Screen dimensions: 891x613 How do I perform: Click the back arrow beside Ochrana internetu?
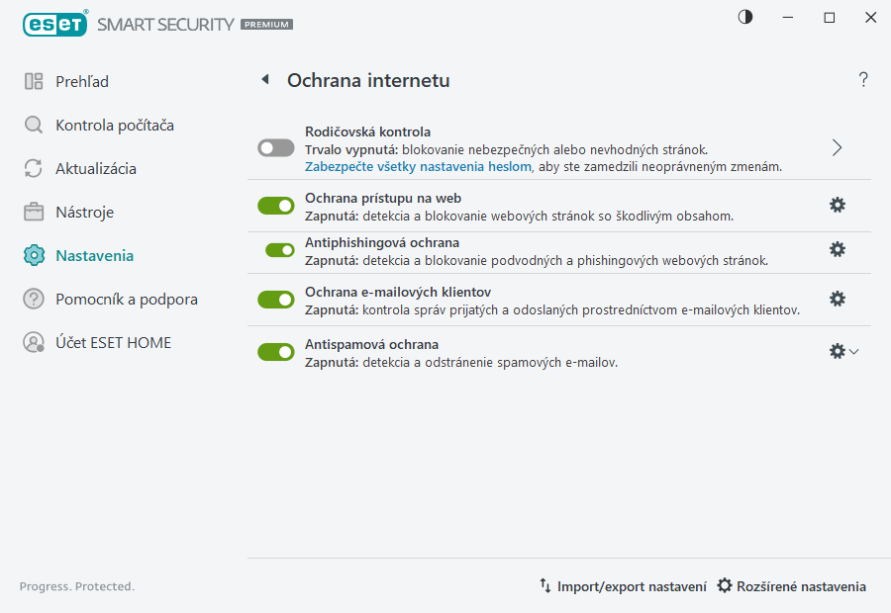(x=264, y=80)
